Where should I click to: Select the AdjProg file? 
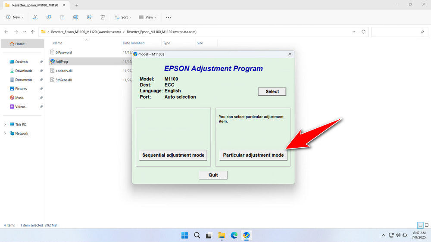coord(62,62)
